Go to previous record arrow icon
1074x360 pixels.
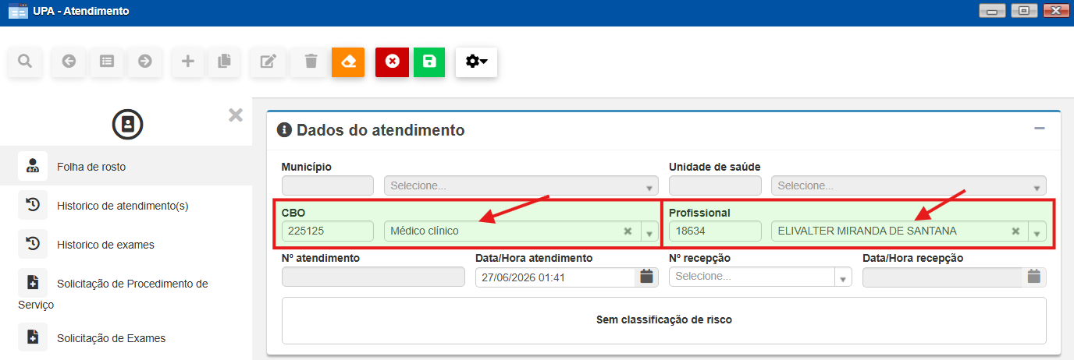click(x=69, y=62)
